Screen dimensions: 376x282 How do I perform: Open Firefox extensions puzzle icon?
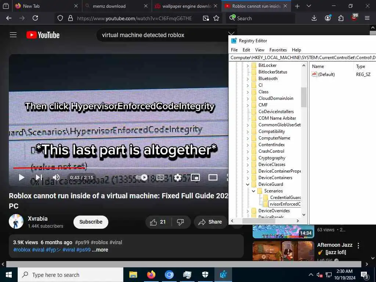[x=341, y=18]
